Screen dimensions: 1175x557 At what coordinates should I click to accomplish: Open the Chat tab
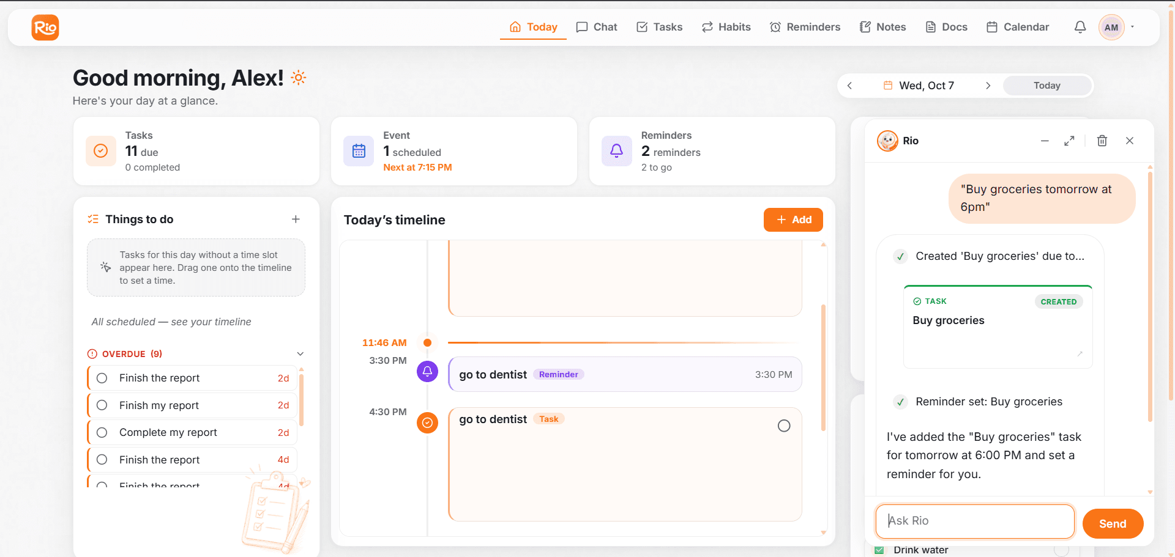[597, 27]
